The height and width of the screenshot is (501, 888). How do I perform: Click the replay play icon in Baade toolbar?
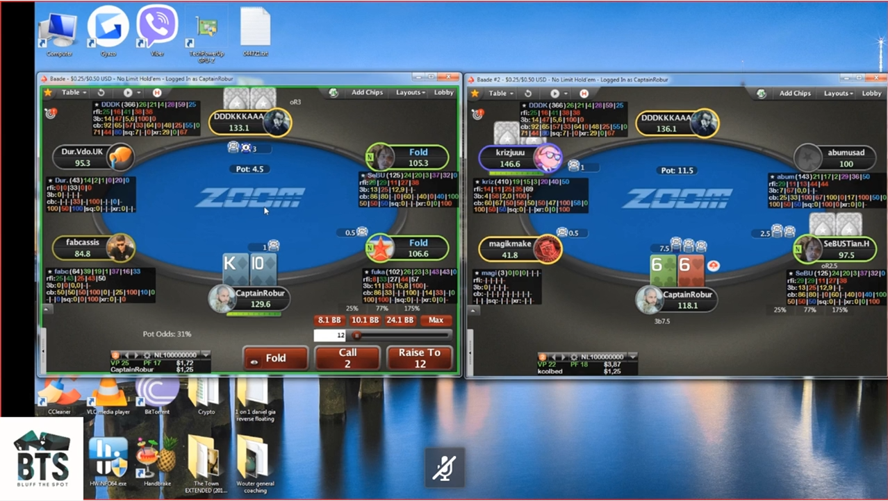click(x=128, y=92)
